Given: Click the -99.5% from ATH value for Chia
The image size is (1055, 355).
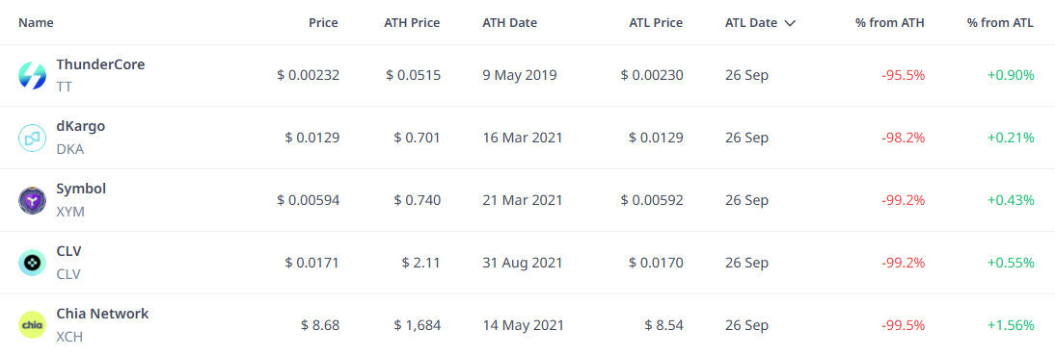Looking at the screenshot, I should [903, 325].
